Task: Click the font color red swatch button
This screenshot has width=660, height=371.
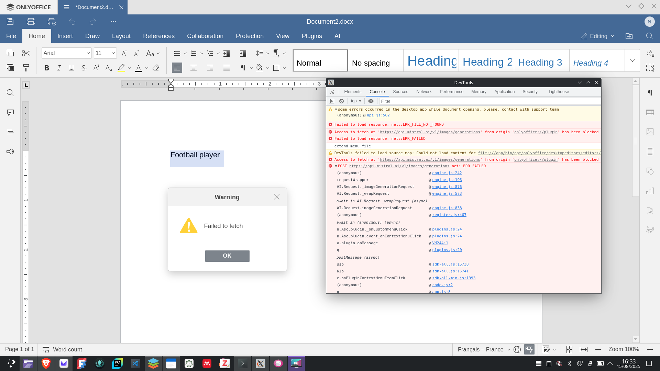Action: [x=139, y=68]
